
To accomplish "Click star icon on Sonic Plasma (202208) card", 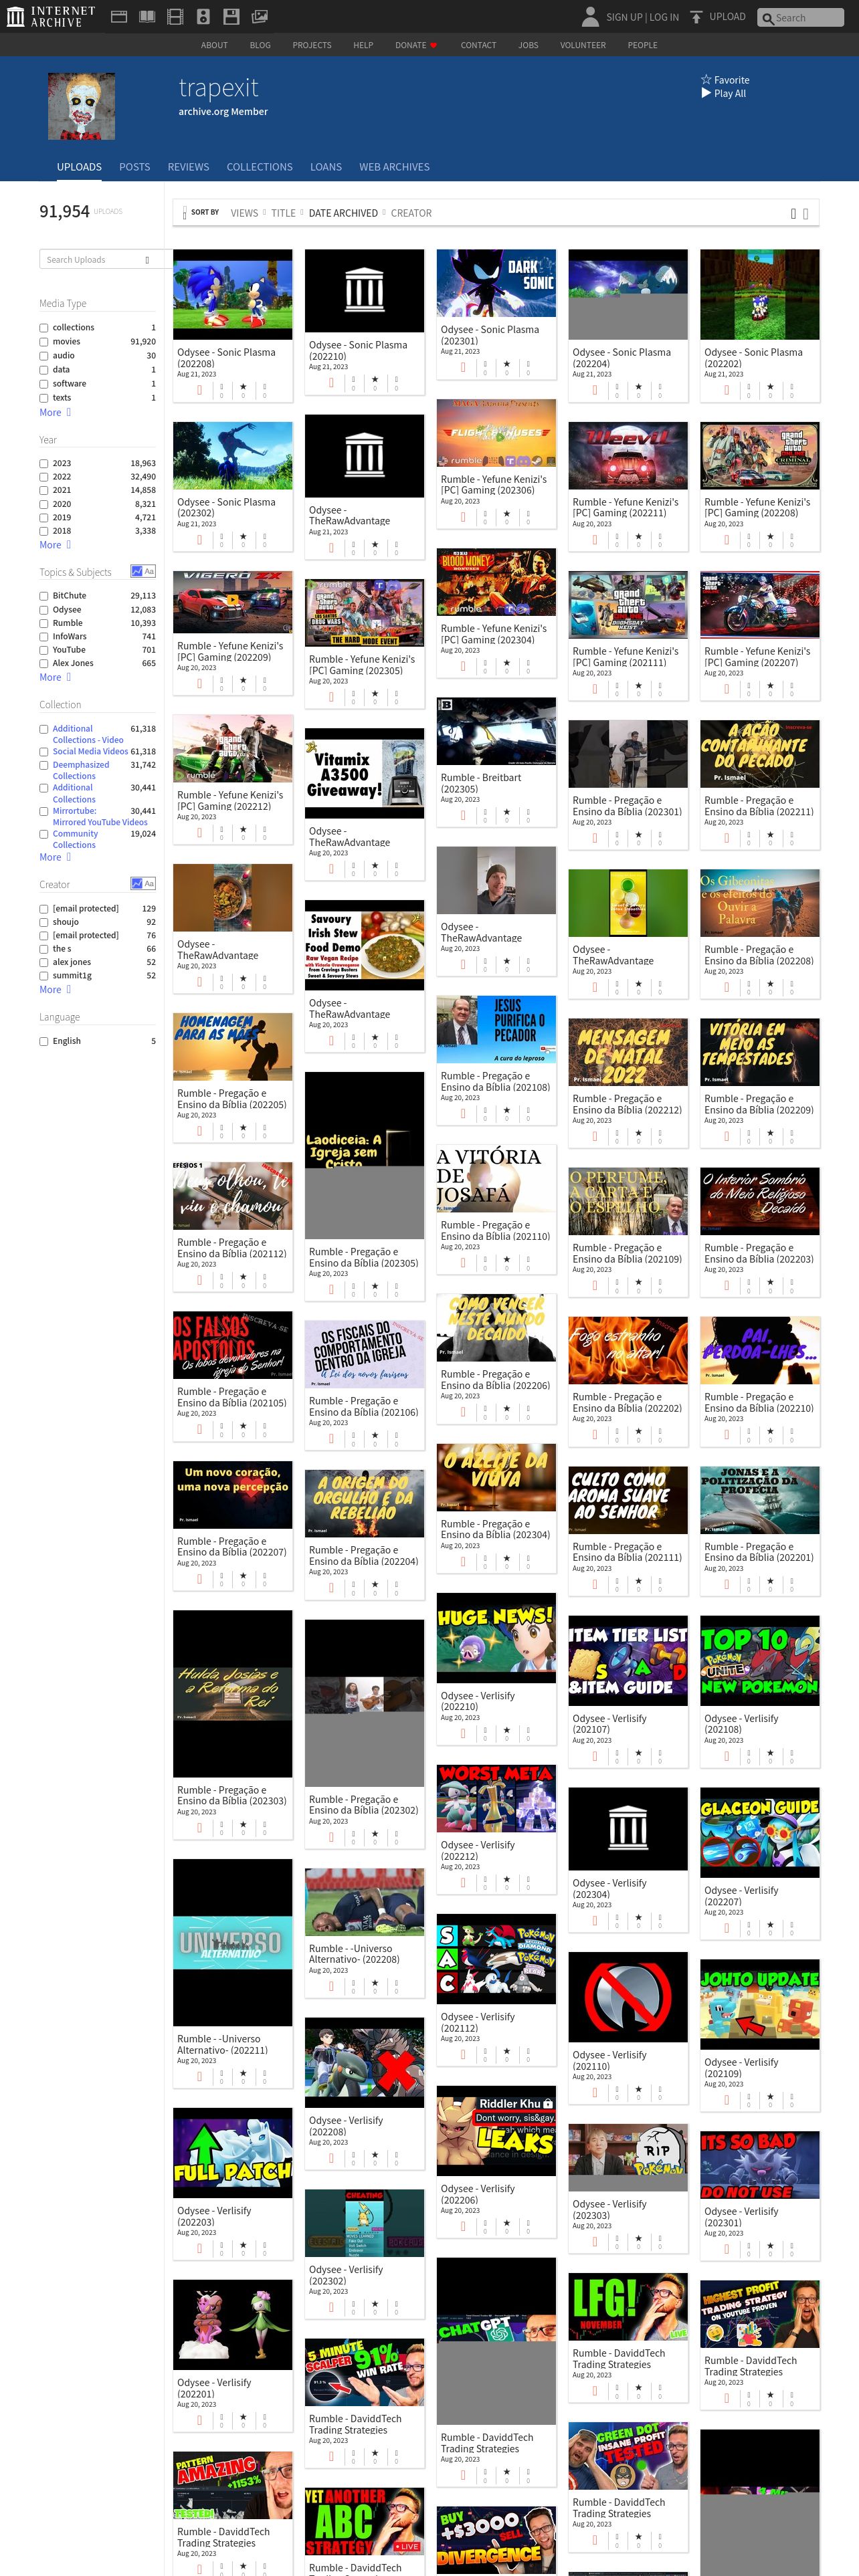I will (x=243, y=386).
